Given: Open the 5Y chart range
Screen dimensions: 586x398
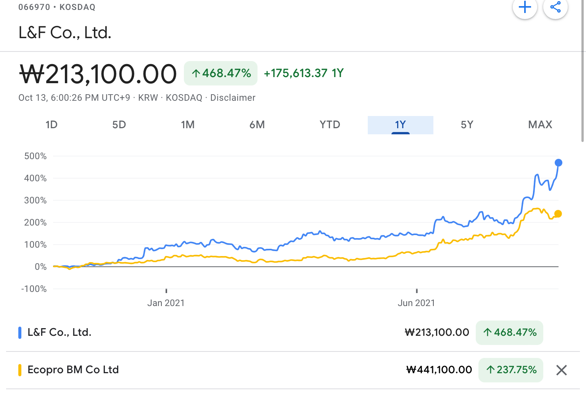Looking at the screenshot, I should click(467, 125).
